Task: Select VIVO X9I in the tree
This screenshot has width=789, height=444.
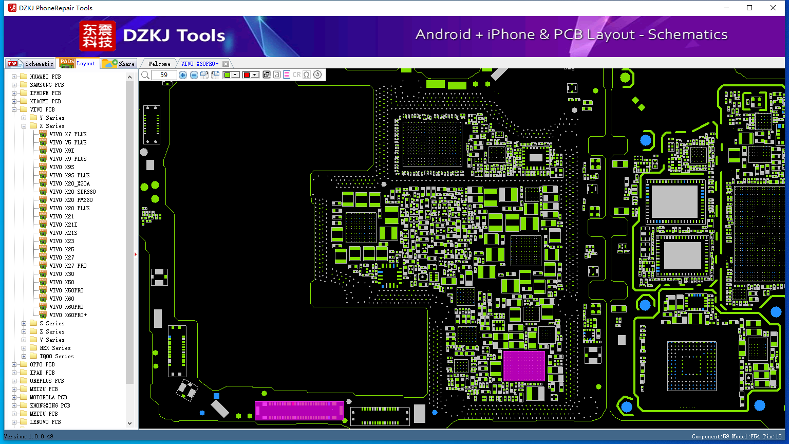Action: pos(62,151)
